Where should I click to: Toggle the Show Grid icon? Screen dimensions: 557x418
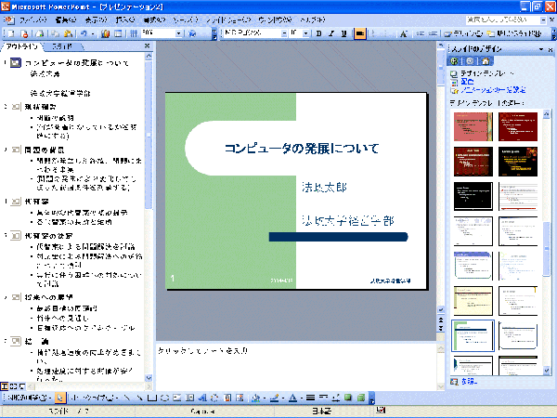pos(133,33)
